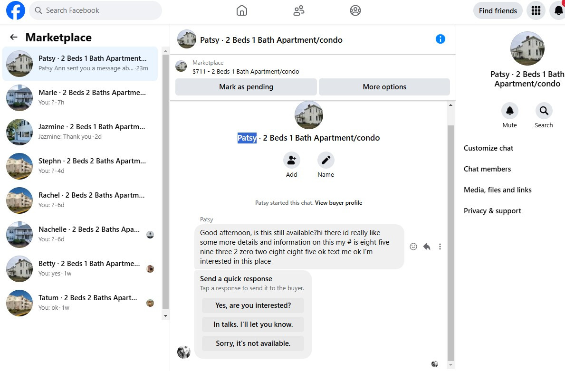This screenshot has height=371, width=565.
Task: Open the View buyer profile link
Action: coord(338,203)
